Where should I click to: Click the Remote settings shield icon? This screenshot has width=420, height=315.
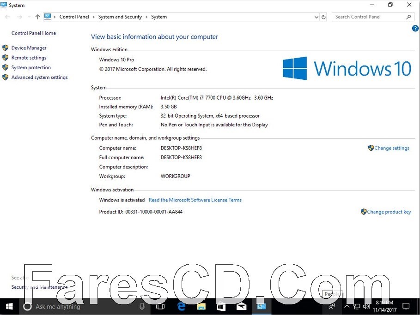tap(6, 58)
